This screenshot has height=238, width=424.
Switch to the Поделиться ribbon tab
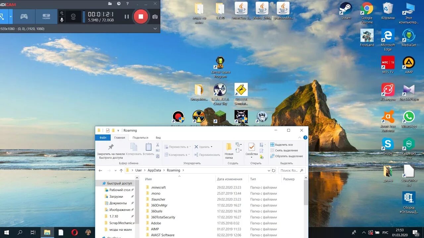tap(140, 138)
